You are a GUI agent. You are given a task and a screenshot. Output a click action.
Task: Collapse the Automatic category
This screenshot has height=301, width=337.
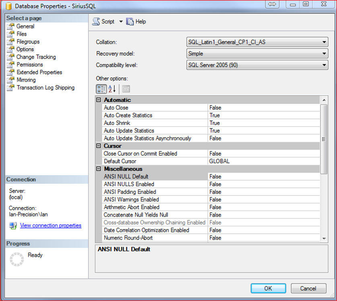99,100
